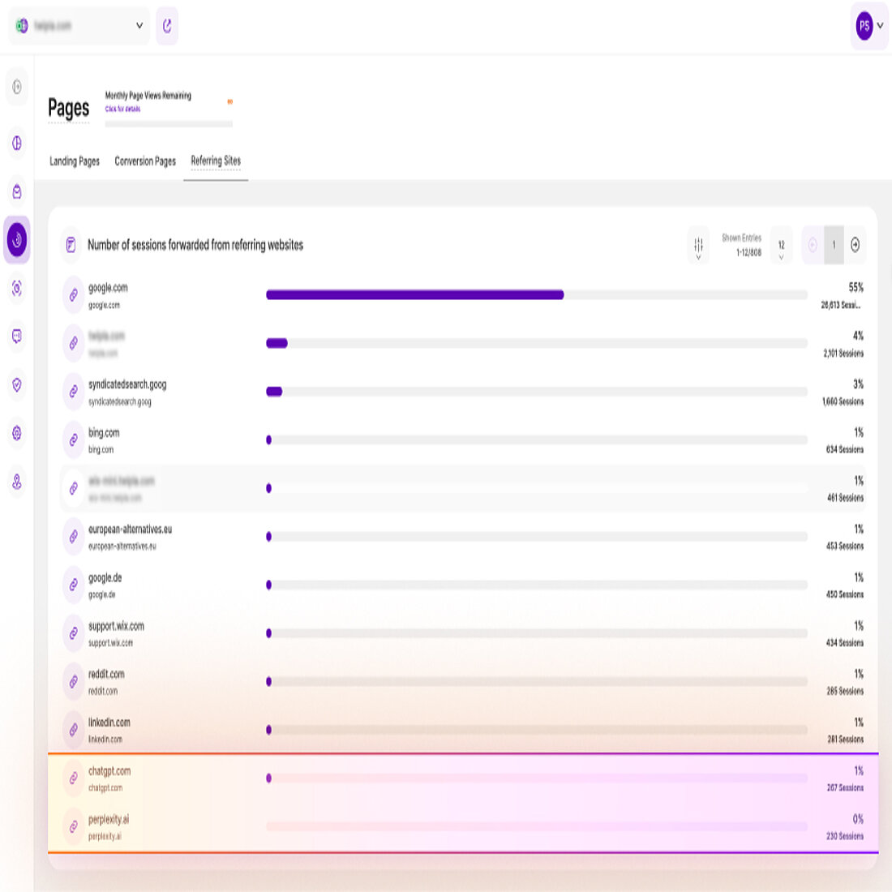Click the highlighted sessions icon in the sidebar
The height and width of the screenshot is (892, 892).
pyautogui.click(x=16, y=240)
